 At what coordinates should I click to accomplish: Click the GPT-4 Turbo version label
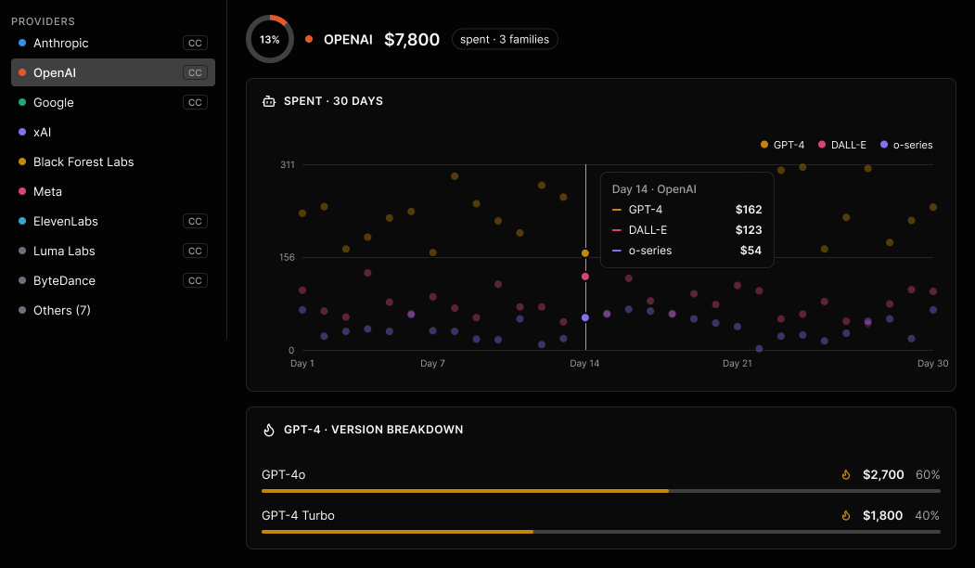coord(298,516)
